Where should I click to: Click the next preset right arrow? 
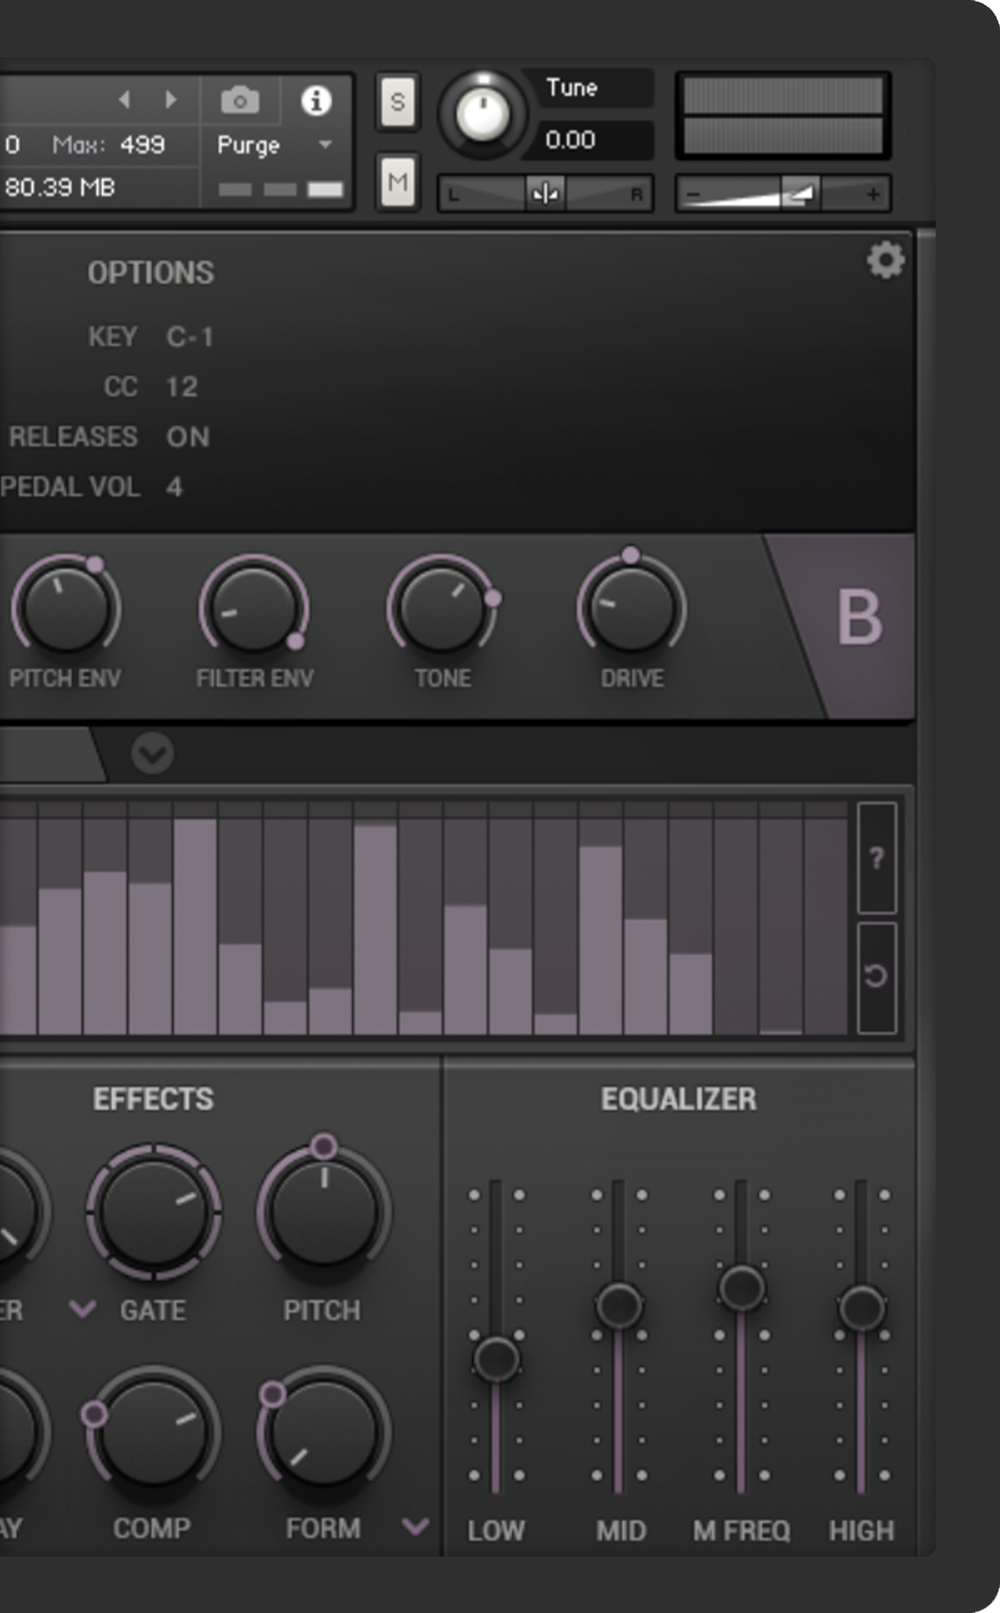(171, 100)
